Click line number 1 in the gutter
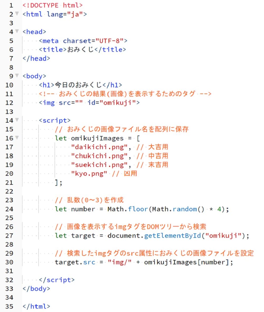264x312 pixels. (11, 5)
